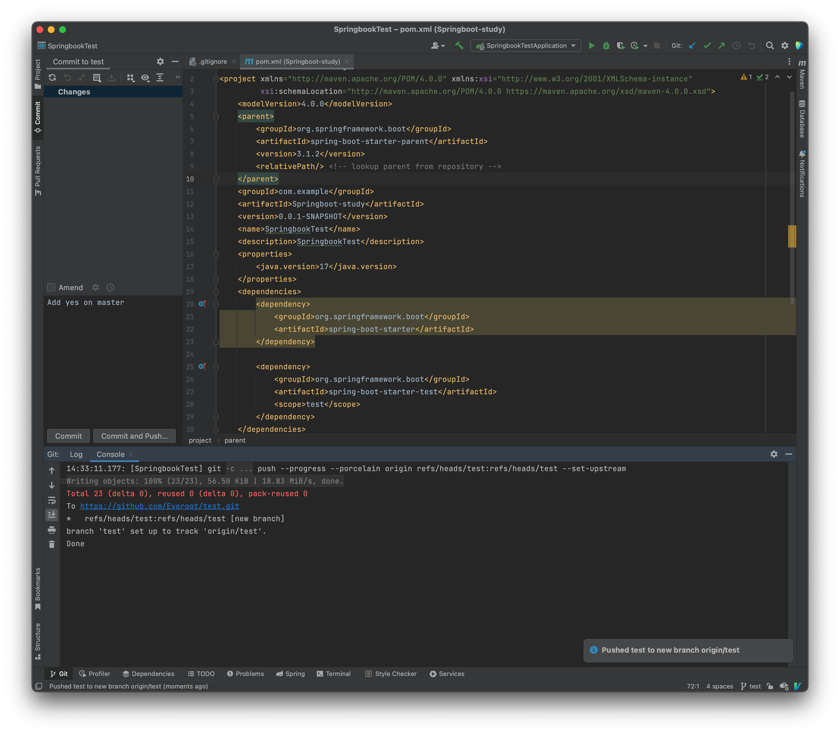Toggle view options eye in Commit toolbar
Viewport: 840px width, 734px height.
click(145, 77)
